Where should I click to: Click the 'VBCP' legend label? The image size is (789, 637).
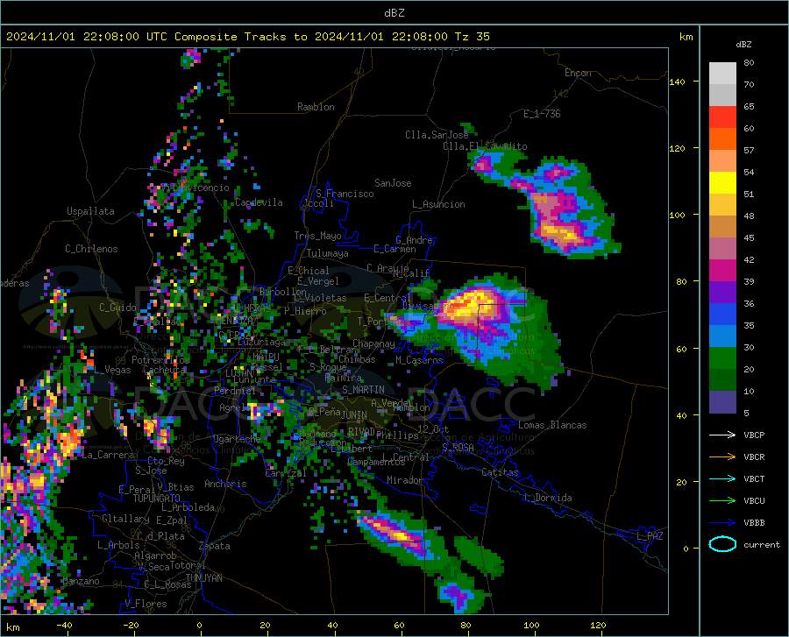pyautogui.click(x=754, y=435)
